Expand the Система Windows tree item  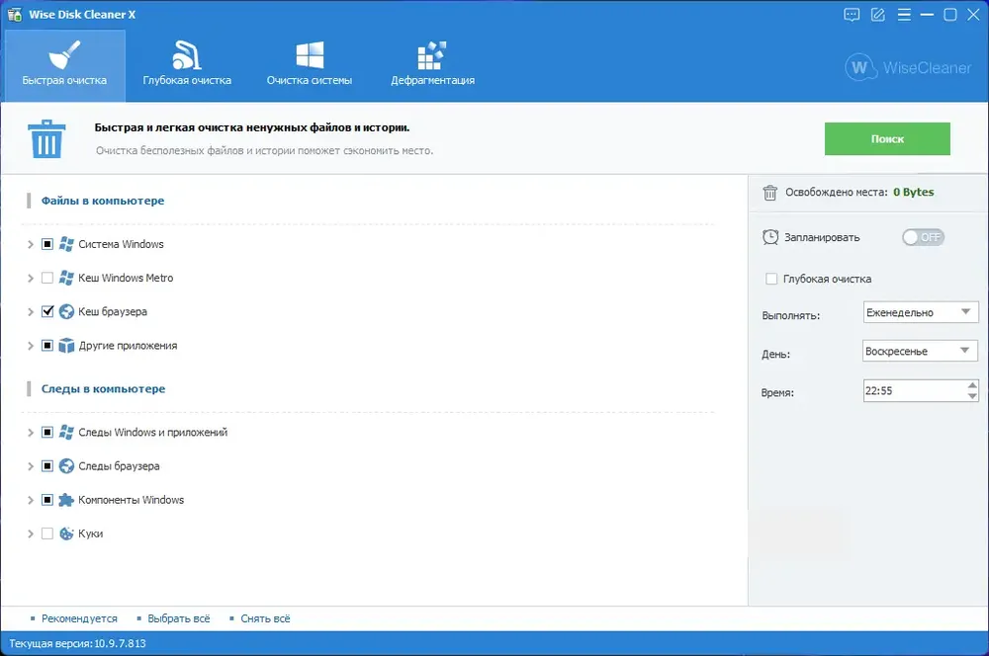pyautogui.click(x=31, y=244)
